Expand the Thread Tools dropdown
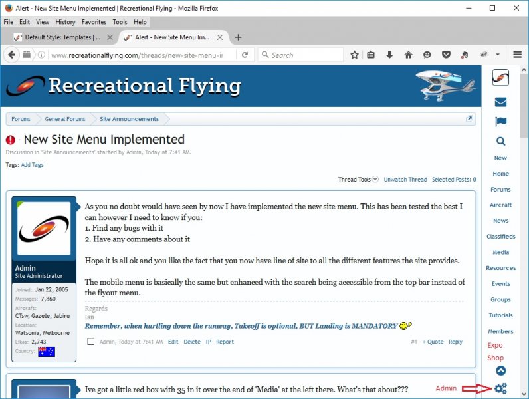This screenshot has height=399, width=529. pos(358,180)
